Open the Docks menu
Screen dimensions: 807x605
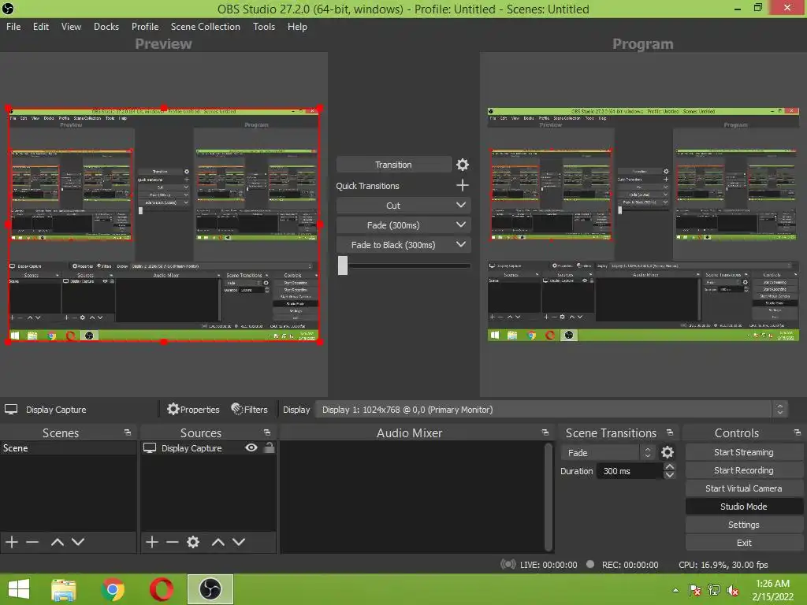[x=106, y=27]
